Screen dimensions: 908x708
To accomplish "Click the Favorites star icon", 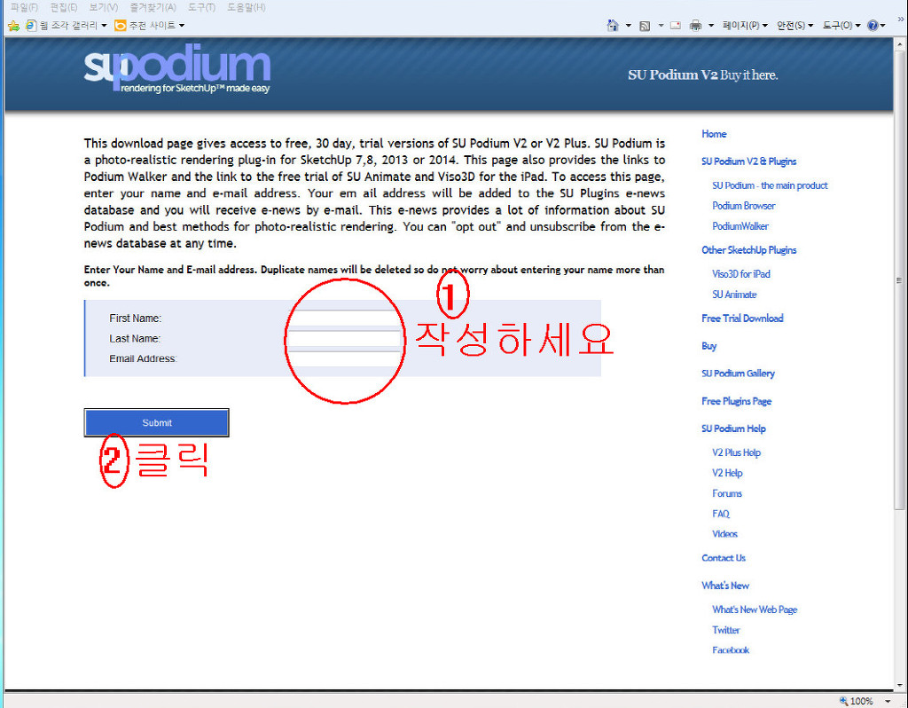I will tap(13, 26).
